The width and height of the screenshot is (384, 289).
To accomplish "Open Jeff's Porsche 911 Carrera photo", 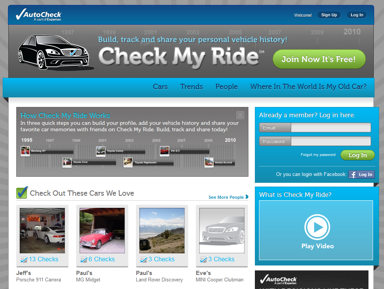I will click(42, 231).
